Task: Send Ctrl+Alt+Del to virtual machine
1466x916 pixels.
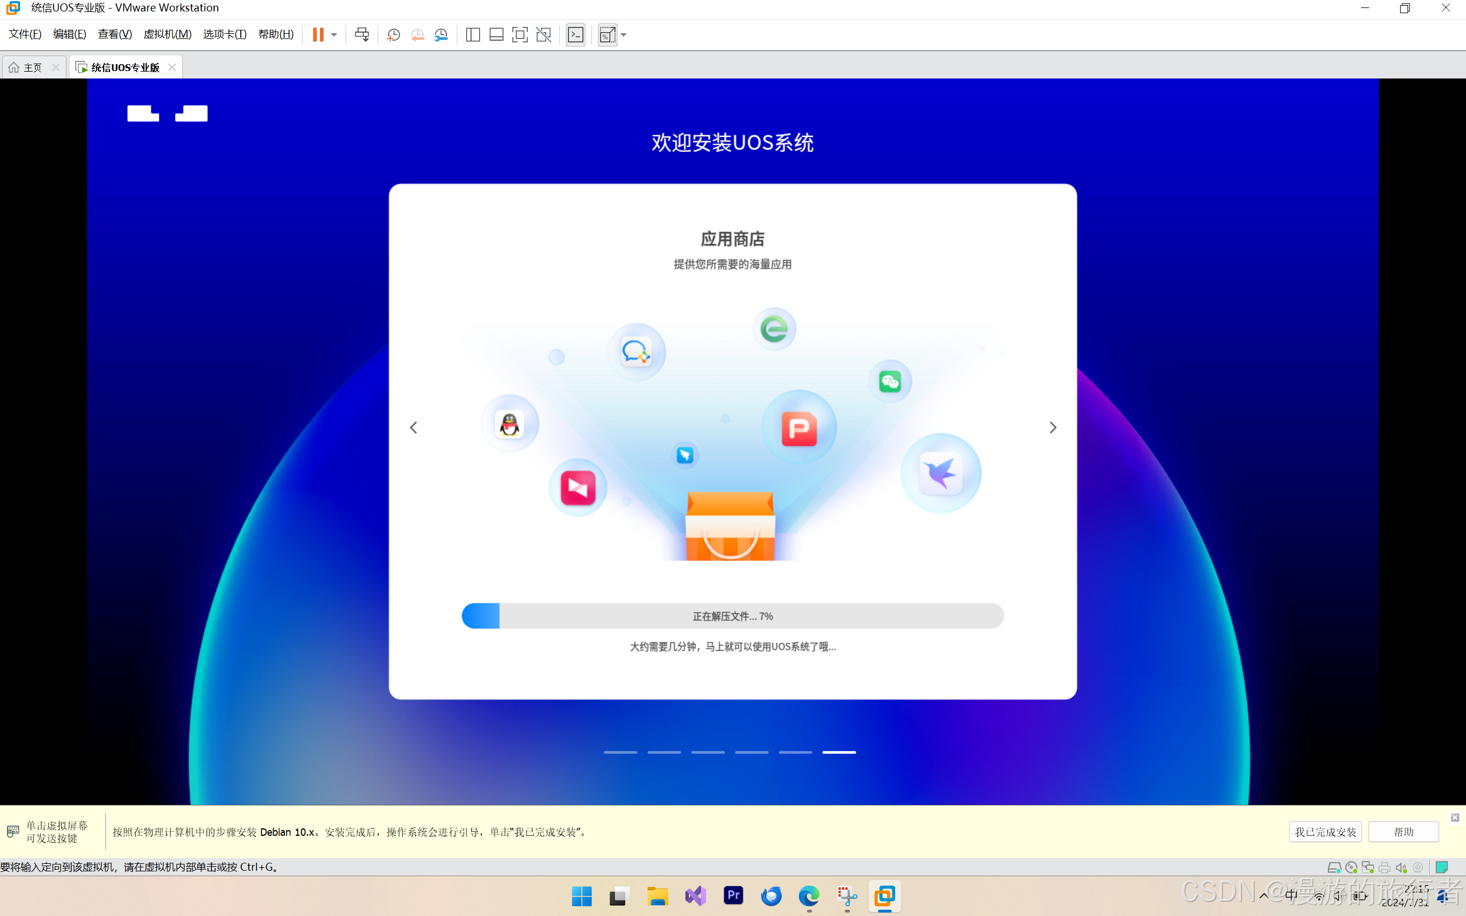Action: tap(362, 34)
